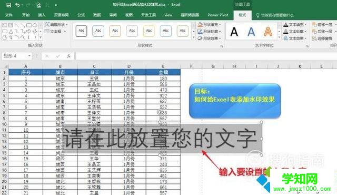Viewport: 337px width, 195px height.
Task: Select column G header
Action: 213,66
